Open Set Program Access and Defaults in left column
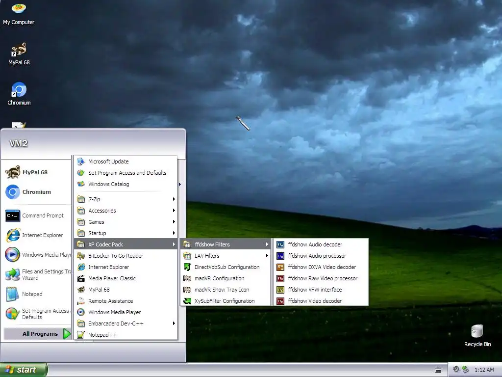This screenshot has height=377, width=502. 38,314
